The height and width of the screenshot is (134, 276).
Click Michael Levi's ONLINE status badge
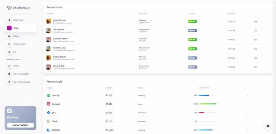[x=192, y=49]
